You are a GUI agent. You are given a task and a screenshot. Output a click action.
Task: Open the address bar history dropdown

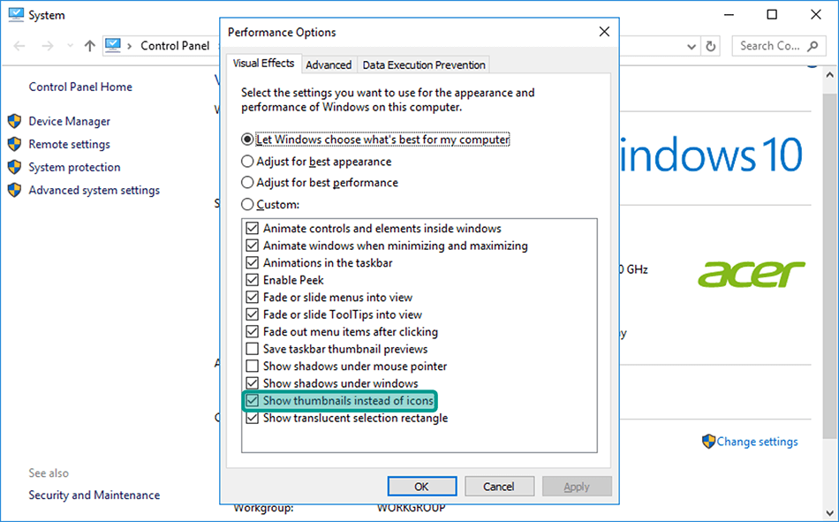[692, 47]
